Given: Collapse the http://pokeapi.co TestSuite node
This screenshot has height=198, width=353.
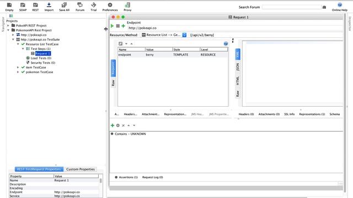Looking at the screenshot, I should coord(13,40).
